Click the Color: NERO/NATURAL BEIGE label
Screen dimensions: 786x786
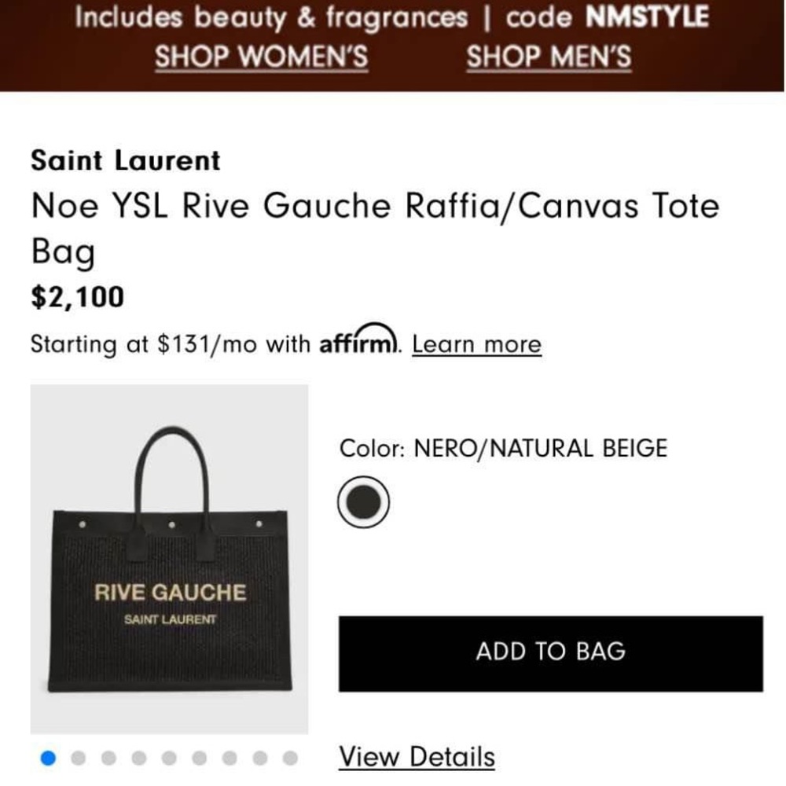[x=502, y=448]
